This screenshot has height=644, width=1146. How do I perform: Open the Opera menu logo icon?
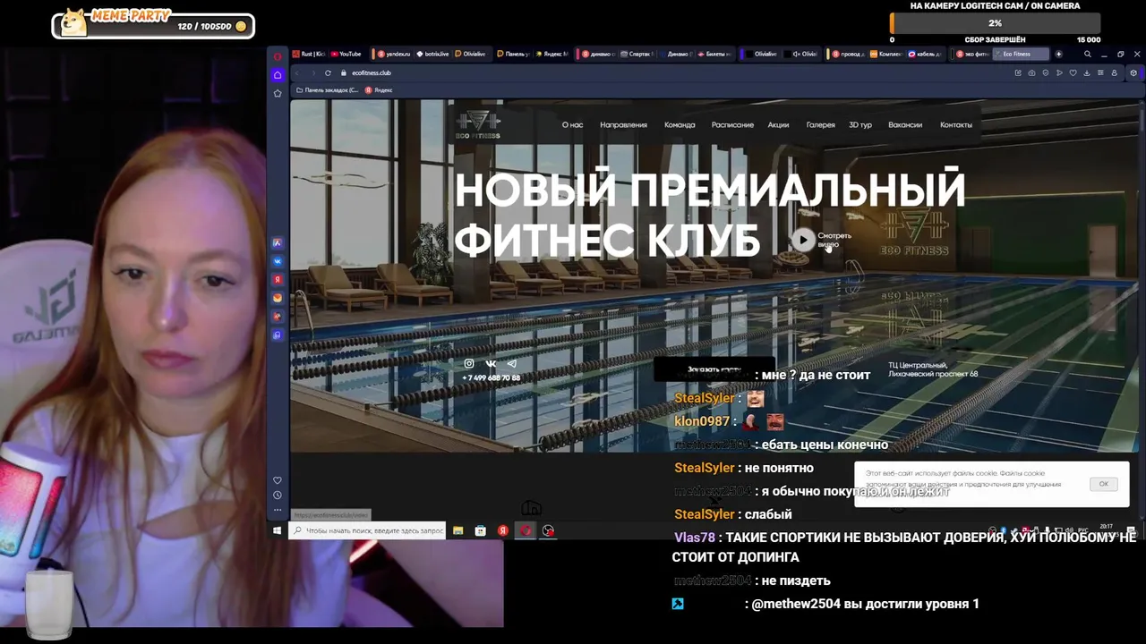[x=278, y=56]
